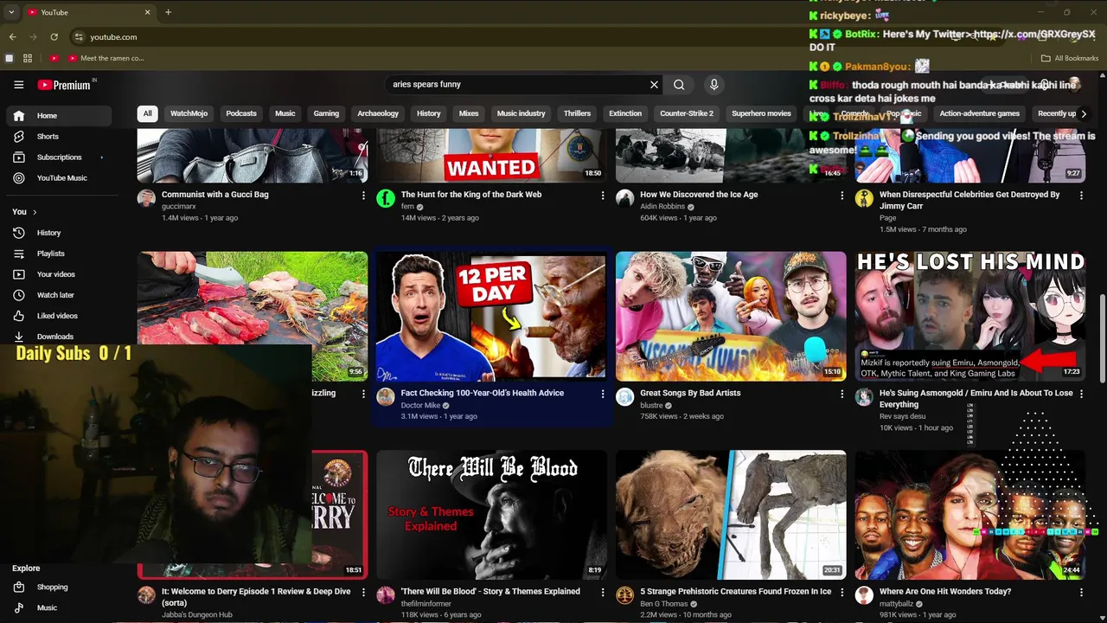Viewport: 1107px width, 623px height.
Task: Show more filter chips with right arrow
Action: [1084, 113]
